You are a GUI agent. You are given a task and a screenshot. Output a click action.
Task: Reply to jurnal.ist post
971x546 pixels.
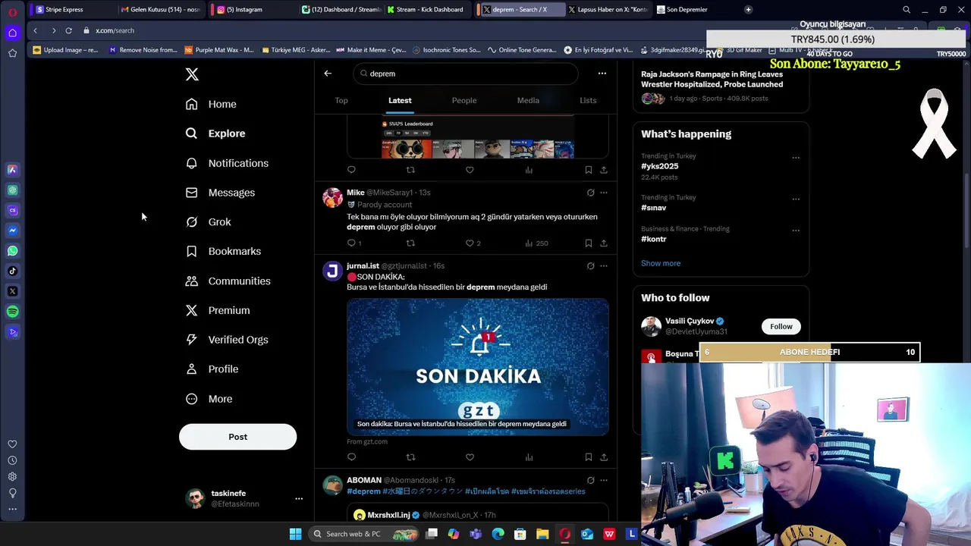pos(351,457)
